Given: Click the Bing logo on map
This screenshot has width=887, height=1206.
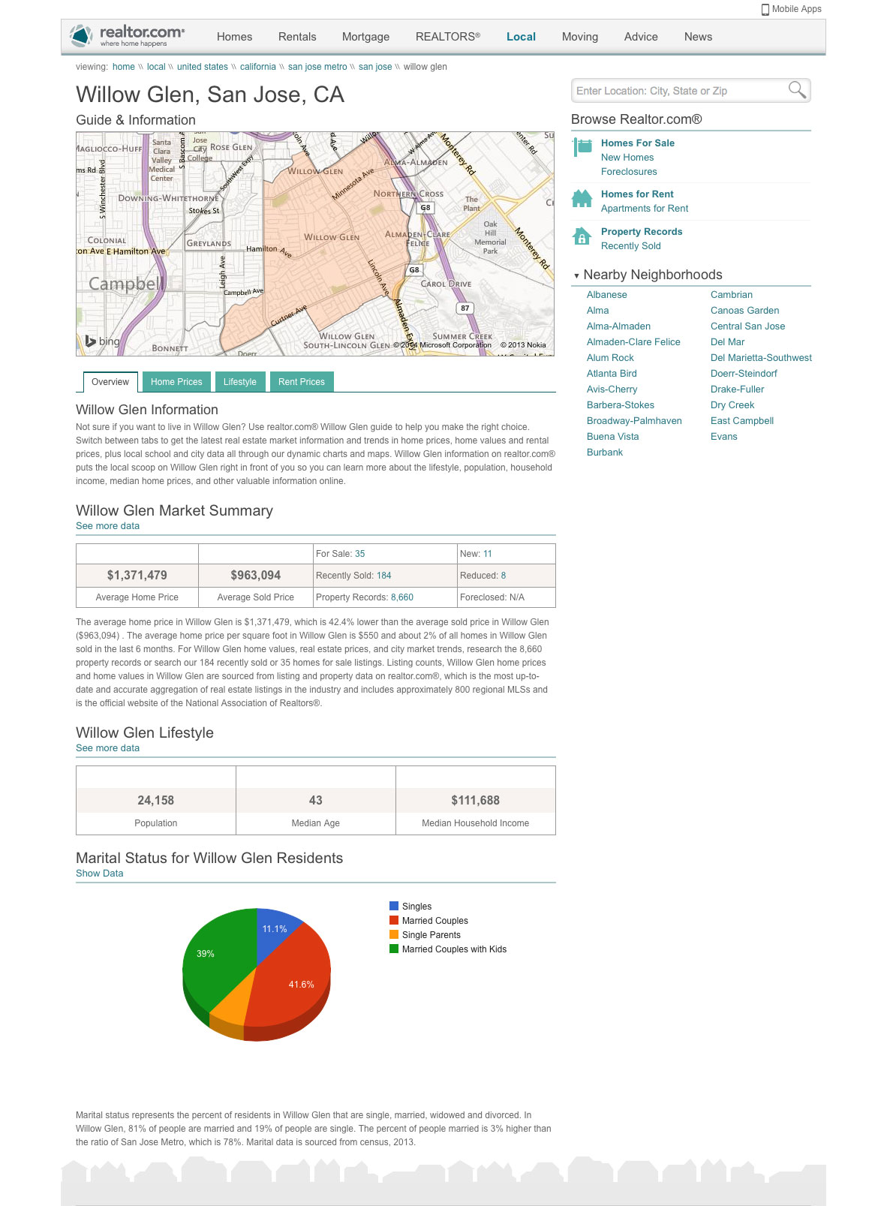Looking at the screenshot, I should click(102, 341).
